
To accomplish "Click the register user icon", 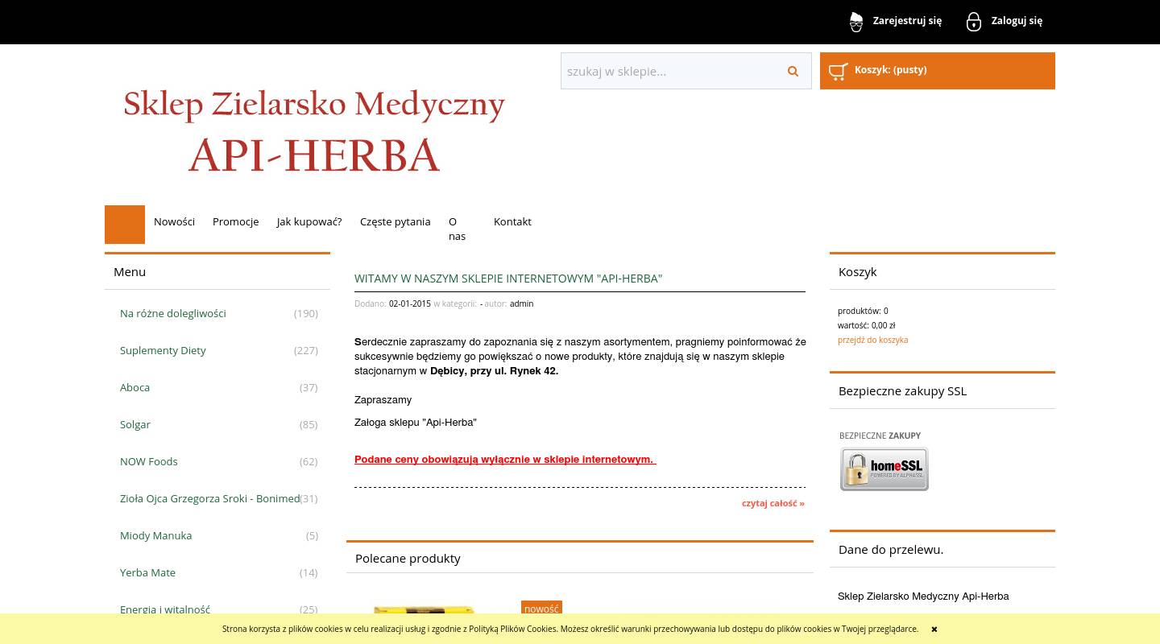I will (x=856, y=22).
